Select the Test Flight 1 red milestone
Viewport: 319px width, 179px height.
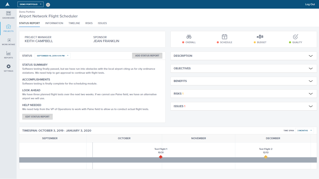[x=161, y=157]
